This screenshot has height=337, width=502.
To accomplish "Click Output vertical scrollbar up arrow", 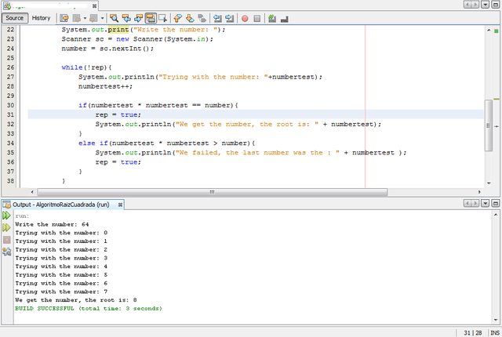I will point(496,215).
